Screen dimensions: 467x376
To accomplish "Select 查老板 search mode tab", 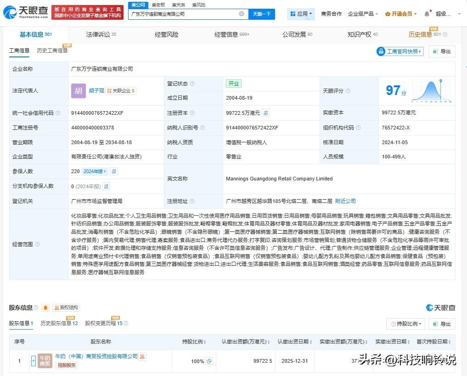I will tap(158, 5).
